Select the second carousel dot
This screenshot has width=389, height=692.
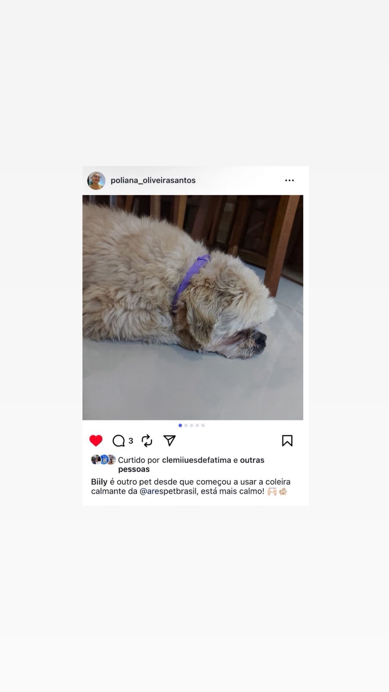click(x=186, y=426)
